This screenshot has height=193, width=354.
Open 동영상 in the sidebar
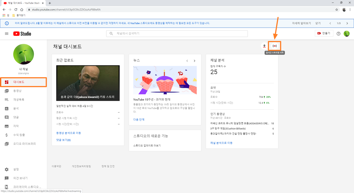[23, 91]
